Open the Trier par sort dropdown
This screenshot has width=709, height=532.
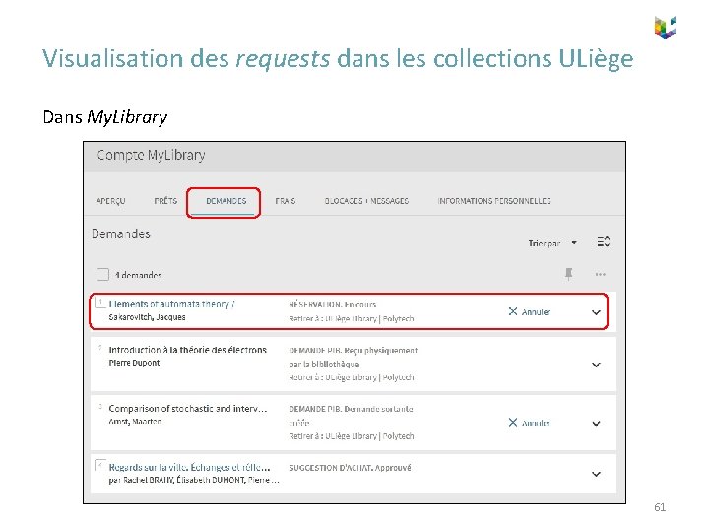(x=552, y=243)
